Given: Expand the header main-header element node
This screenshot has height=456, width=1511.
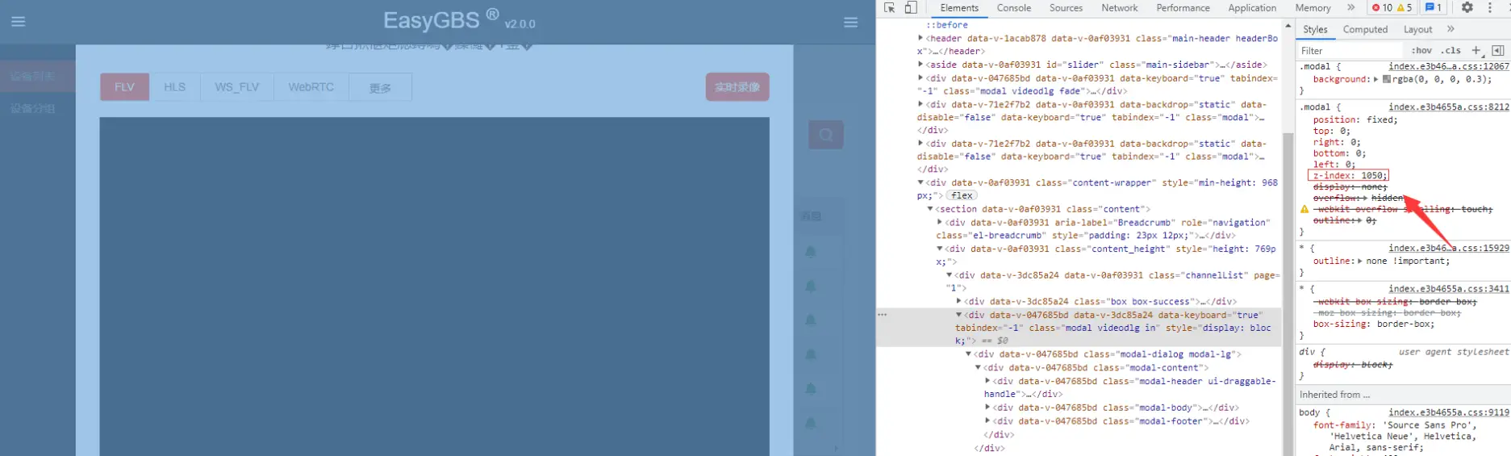Looking at the screenshot, I should 920,38.
